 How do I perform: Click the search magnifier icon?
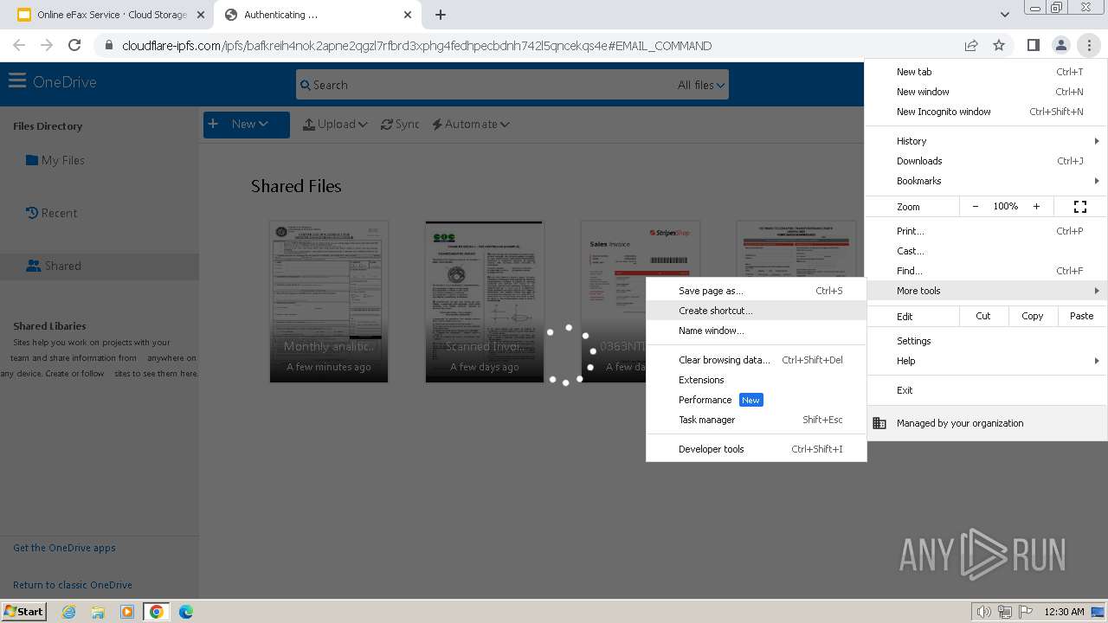(305, 85)
